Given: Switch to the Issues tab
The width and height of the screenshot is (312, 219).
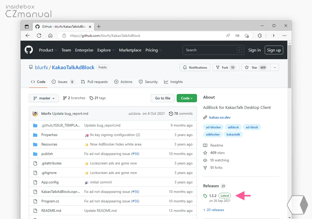Looking at the screenshot, I should click(x=63, y=82).
